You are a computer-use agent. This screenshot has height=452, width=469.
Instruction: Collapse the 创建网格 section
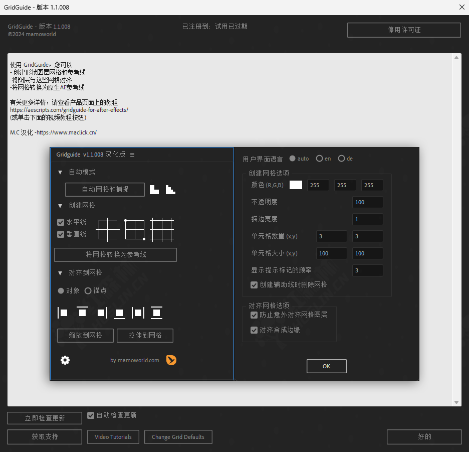pos(60,206)
